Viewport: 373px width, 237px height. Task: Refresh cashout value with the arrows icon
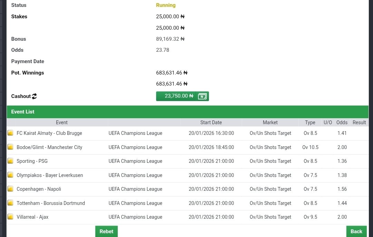pyautogui.click(x=34, y=96)
